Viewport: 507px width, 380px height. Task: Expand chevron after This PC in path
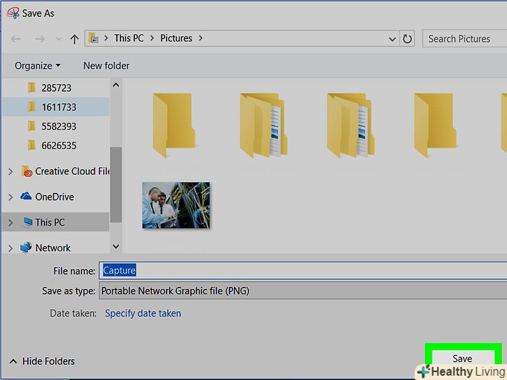point(153,38)
